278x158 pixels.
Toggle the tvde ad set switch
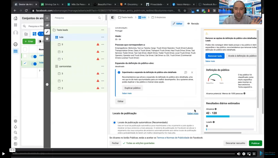click(34, 64)
